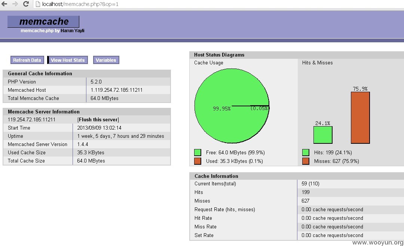The width and height of the screenshot is (404, 246).
Task: Click the server address 119.254.72.185:11211
Action: (31, 120)
